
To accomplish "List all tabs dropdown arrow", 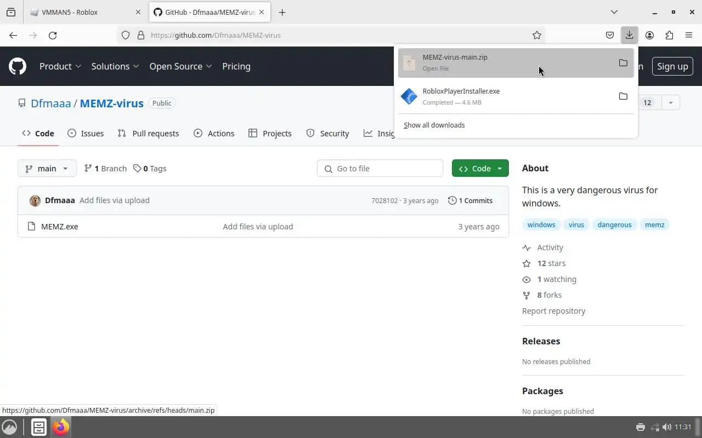I will coord(614,12).
